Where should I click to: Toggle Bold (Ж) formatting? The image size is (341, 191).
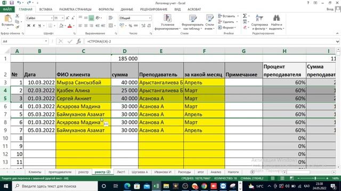pyautogui.click(x=28, y=26)
